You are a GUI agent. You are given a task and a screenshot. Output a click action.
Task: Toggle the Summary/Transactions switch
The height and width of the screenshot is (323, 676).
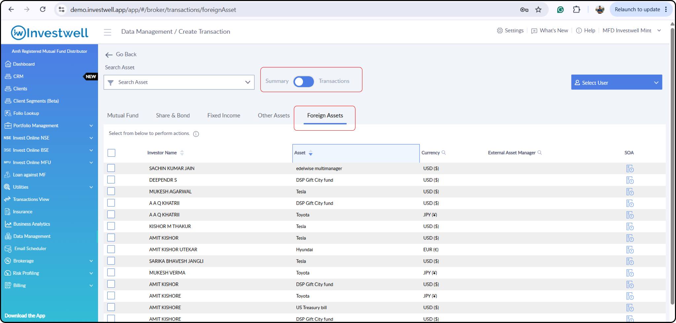303,81
